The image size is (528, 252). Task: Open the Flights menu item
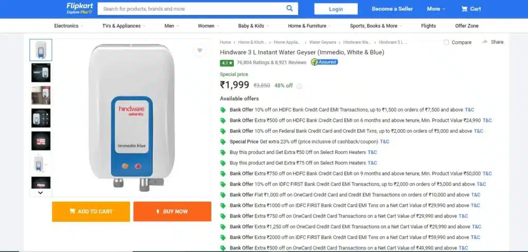tap(428, 26)
